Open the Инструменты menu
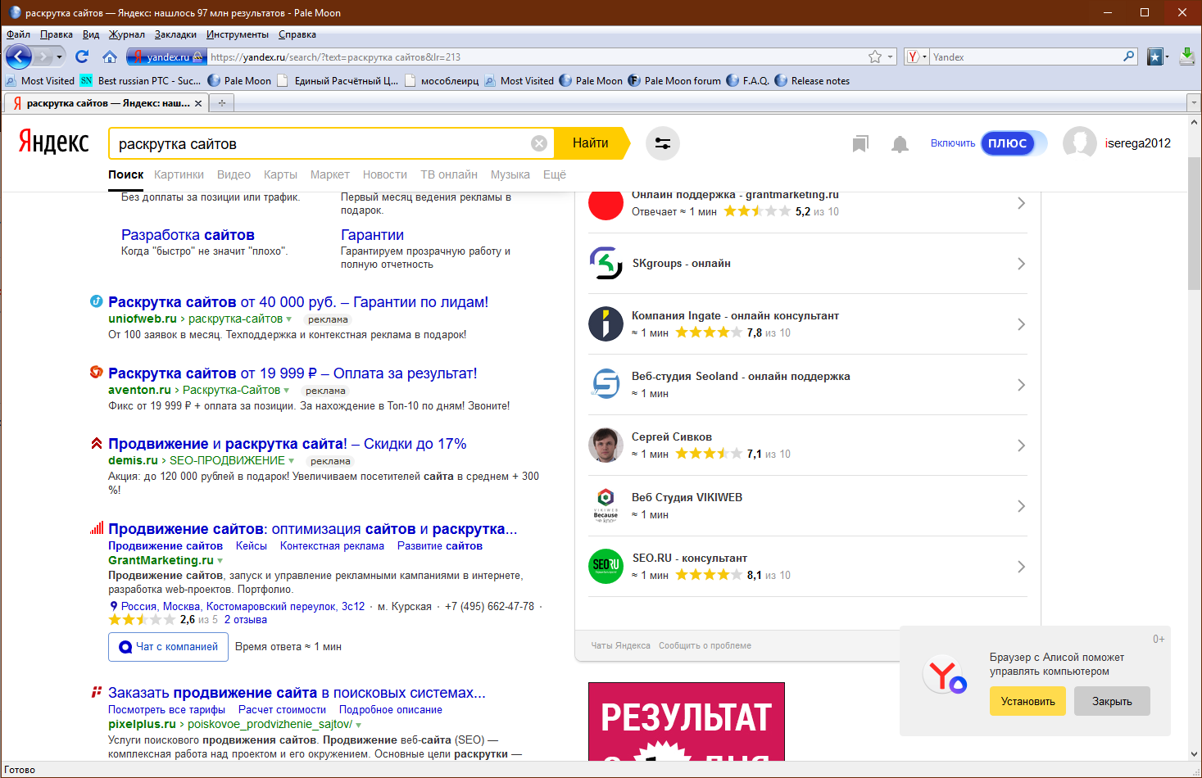The image size is (1202, 778). (238, 34)
